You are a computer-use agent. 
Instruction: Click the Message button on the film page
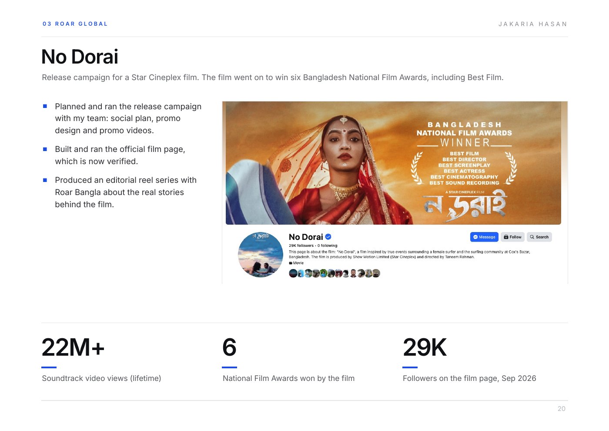[x=484, y=237]
